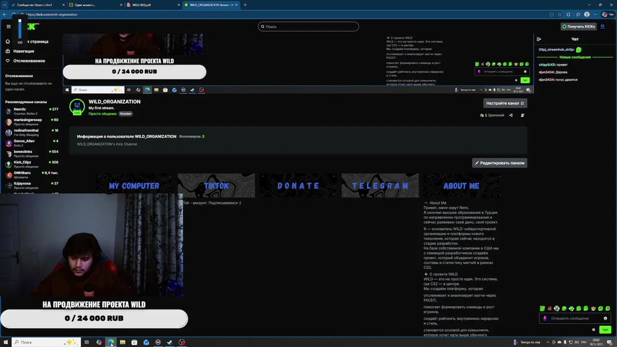The image size is (617, 347).
Task: Click the Отправить сообщение chat input
Action: pyautogui.click(x=575, y=318)
